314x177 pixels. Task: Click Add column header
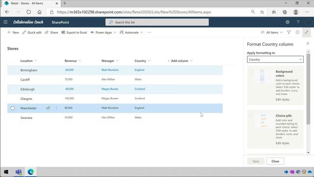(x=180, y=60)
